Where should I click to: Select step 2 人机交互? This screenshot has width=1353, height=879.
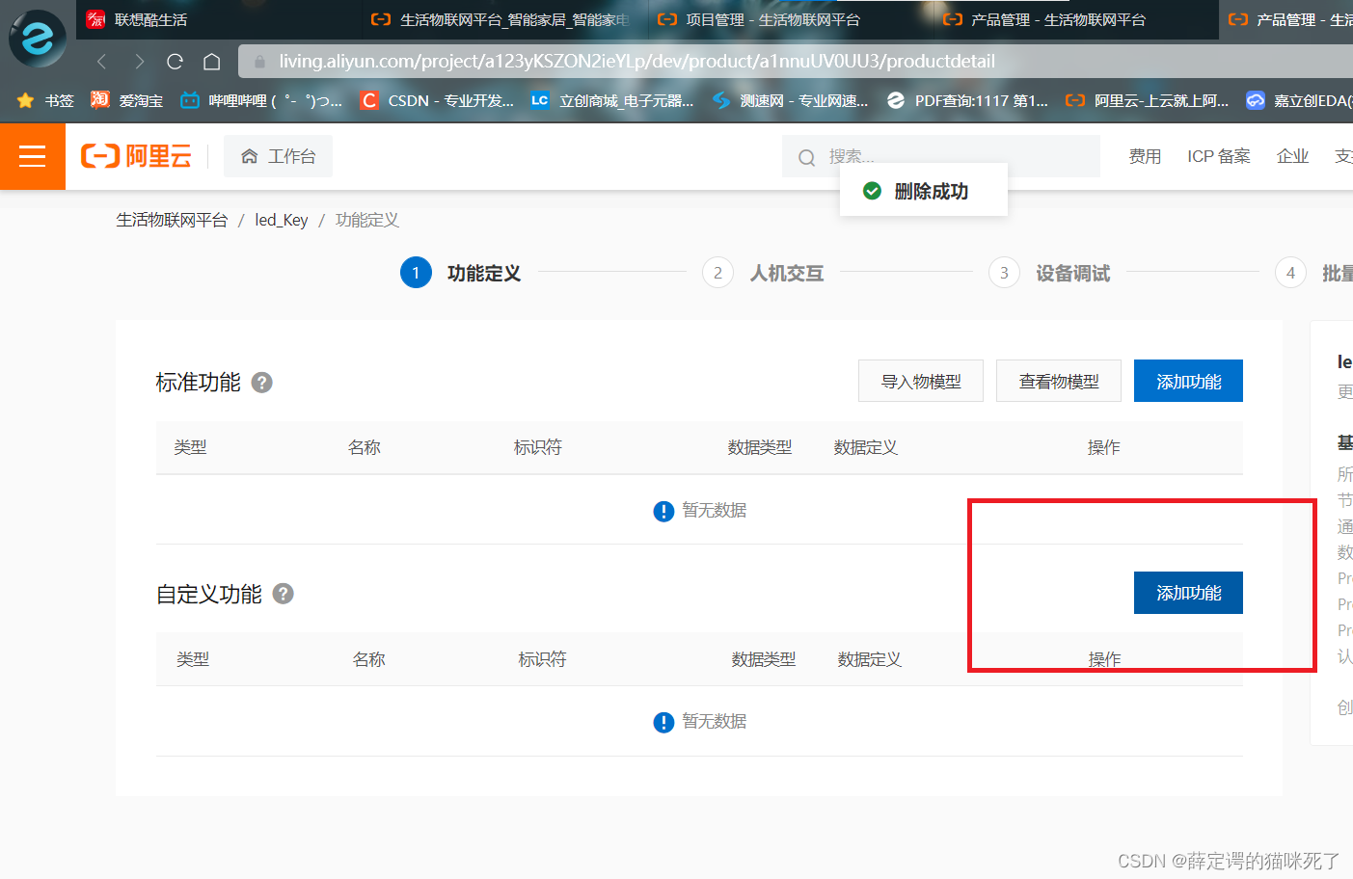763,273
